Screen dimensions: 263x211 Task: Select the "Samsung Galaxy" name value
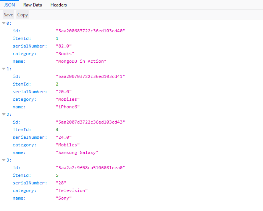(x=77, y=152)
